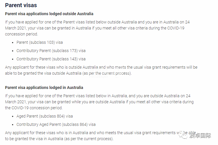Click 'March 2021' in the second section paragraph
The height and width of the screenshot is (145, 218).
coord(15,102)
